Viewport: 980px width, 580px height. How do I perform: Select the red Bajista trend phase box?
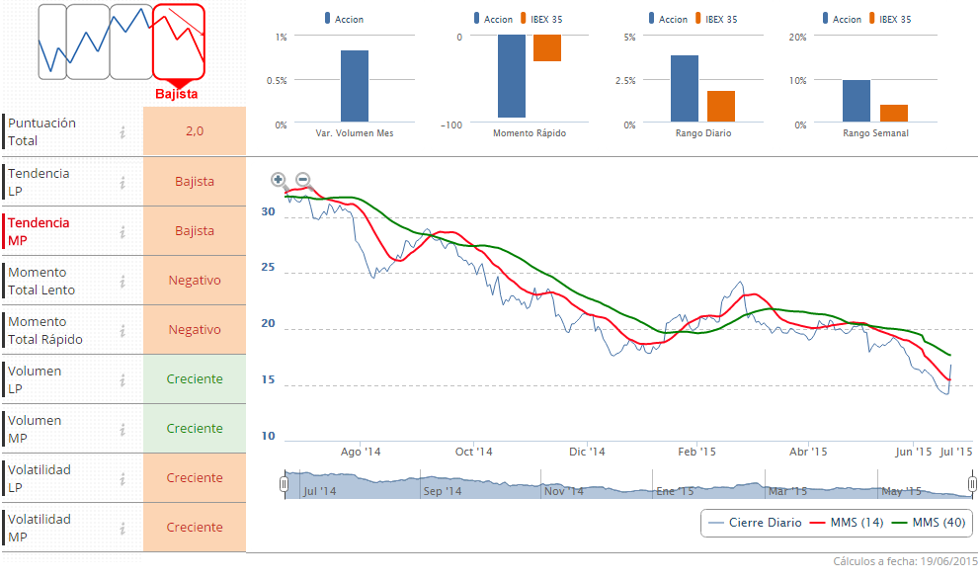[x=179, y=41]
